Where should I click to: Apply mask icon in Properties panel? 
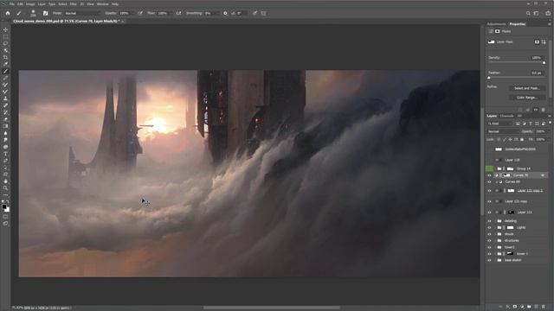528,110
